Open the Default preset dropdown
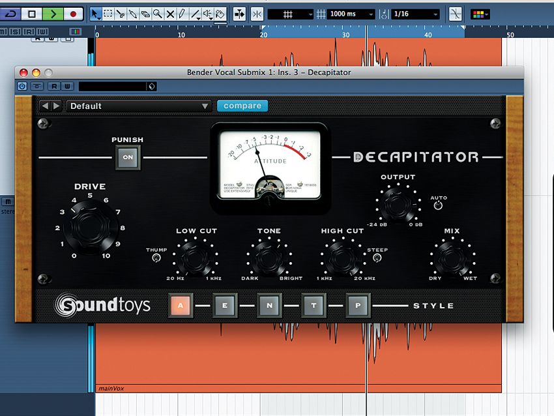 pos(137,106)
